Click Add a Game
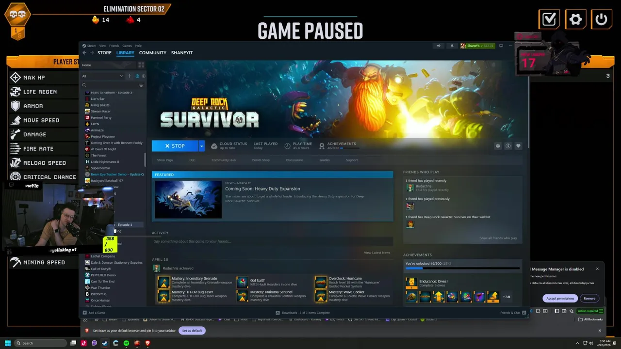Image resolution: width=621 pixels, height=349 pixels. [x=94, y=313]
